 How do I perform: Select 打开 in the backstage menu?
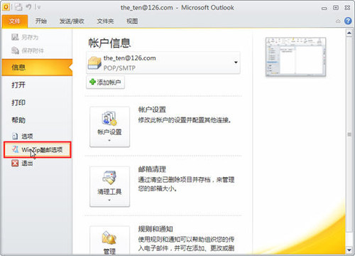click(x=18, y=85)
